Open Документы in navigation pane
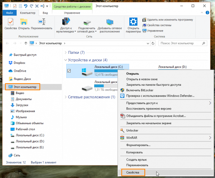 [x=21, y=99]
